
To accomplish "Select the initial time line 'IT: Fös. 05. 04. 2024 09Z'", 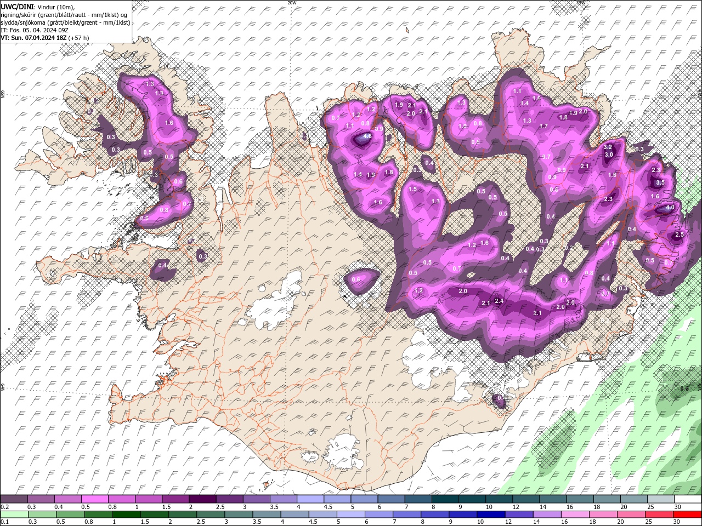I will 34,30.
